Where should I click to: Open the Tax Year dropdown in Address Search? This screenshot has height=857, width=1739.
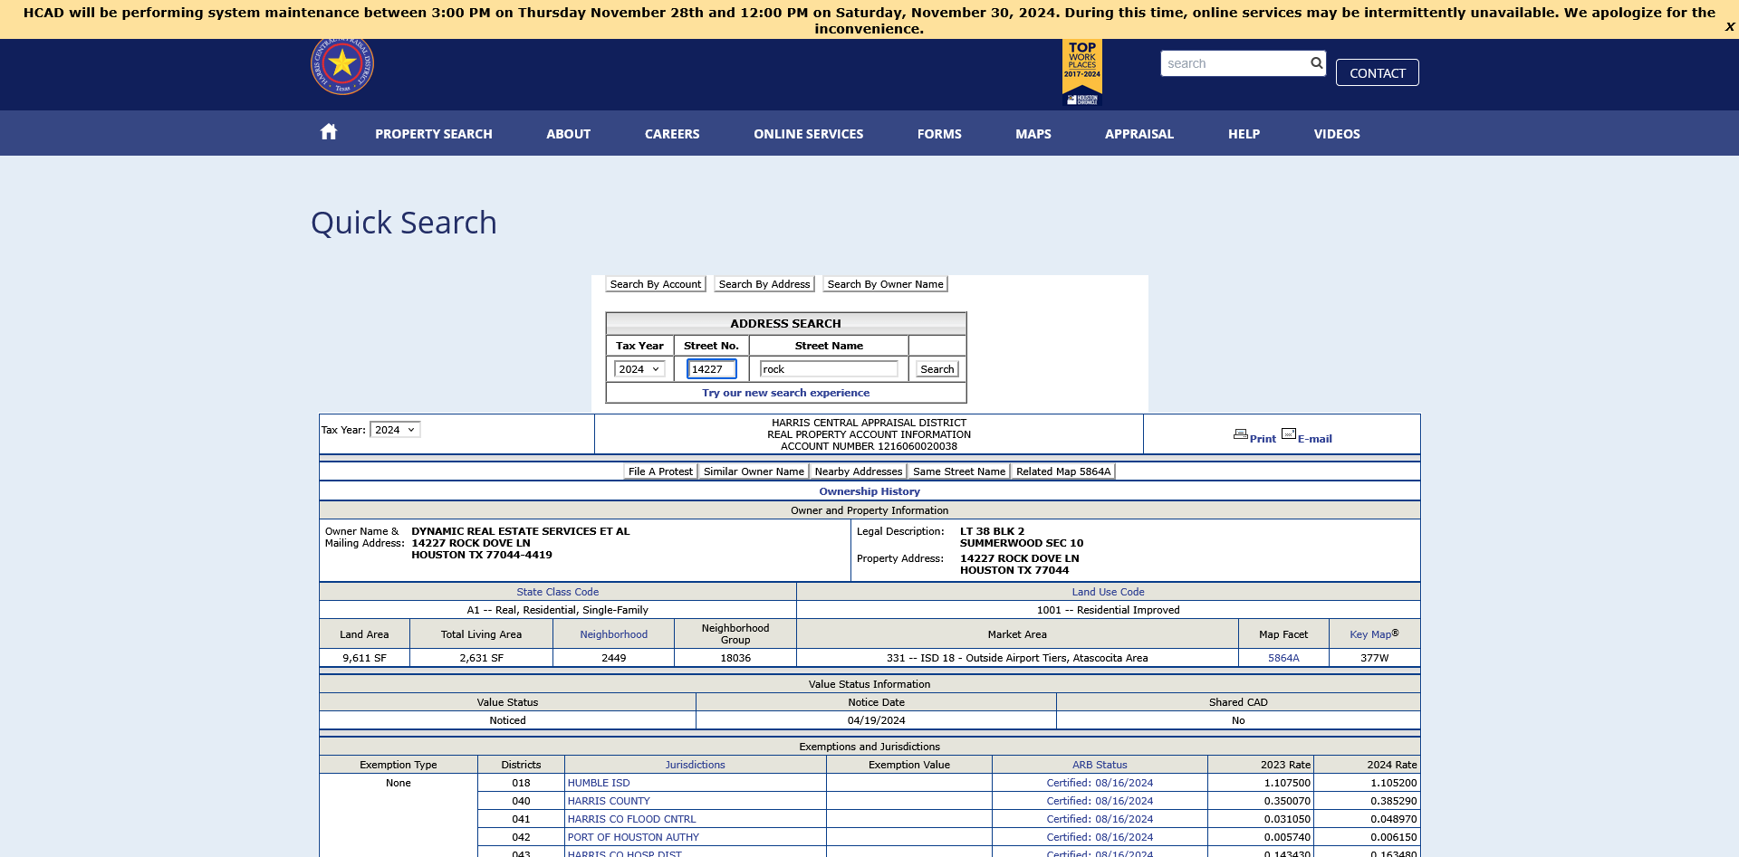[x=639, y=369]
